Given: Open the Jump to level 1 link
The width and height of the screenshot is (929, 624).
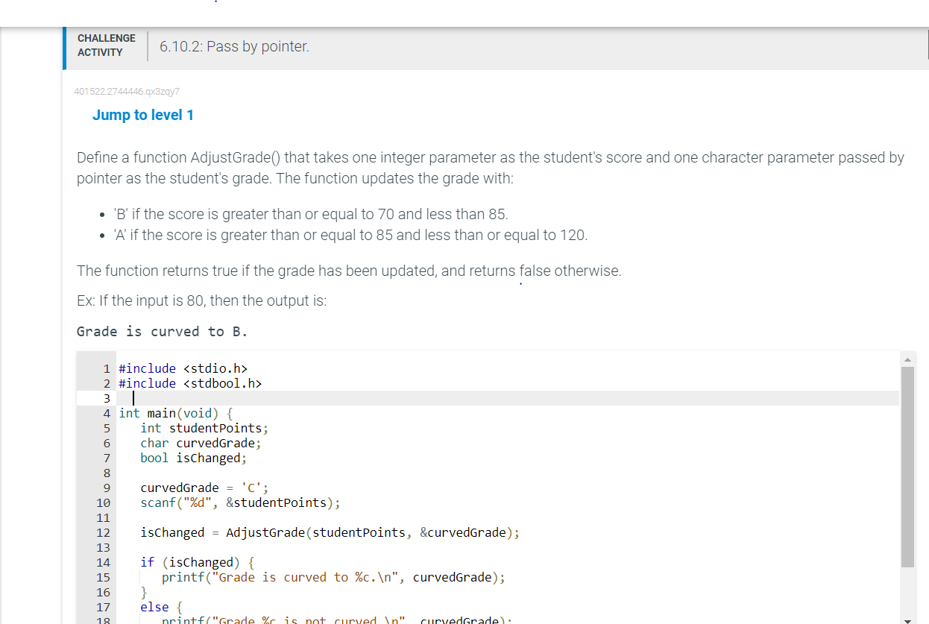Looking at the screenshot, I should (142, 115).
